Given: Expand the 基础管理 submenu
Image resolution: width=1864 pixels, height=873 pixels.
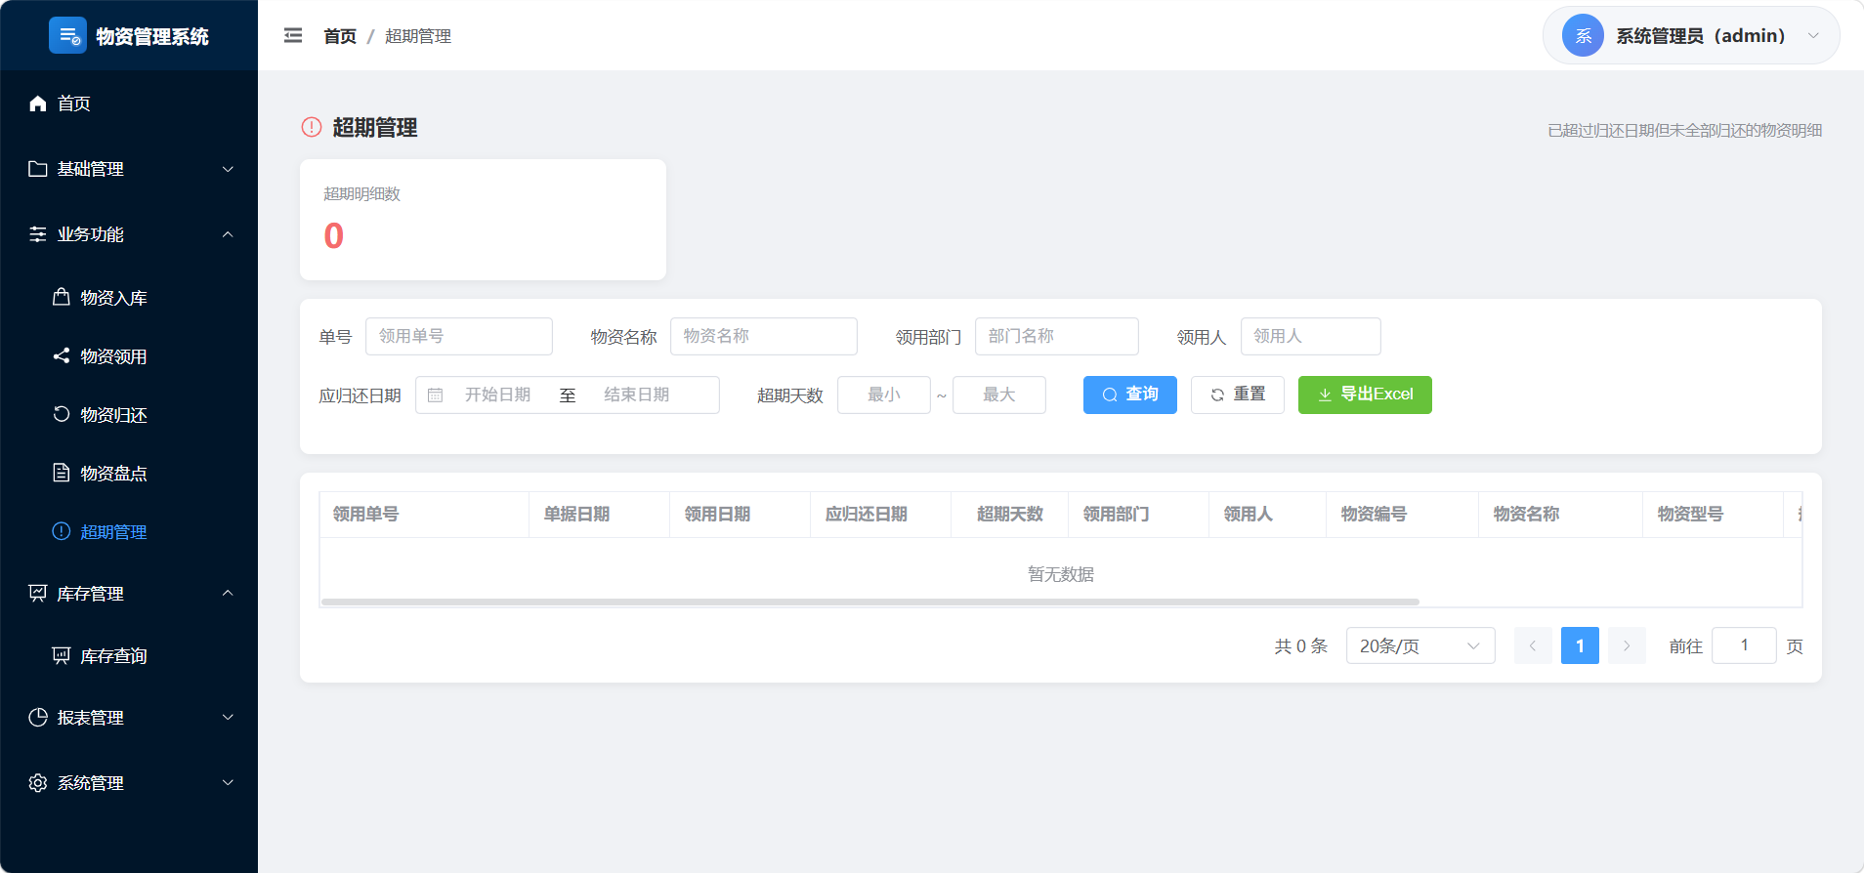Looking at the screenshot, I should (129, 169).
